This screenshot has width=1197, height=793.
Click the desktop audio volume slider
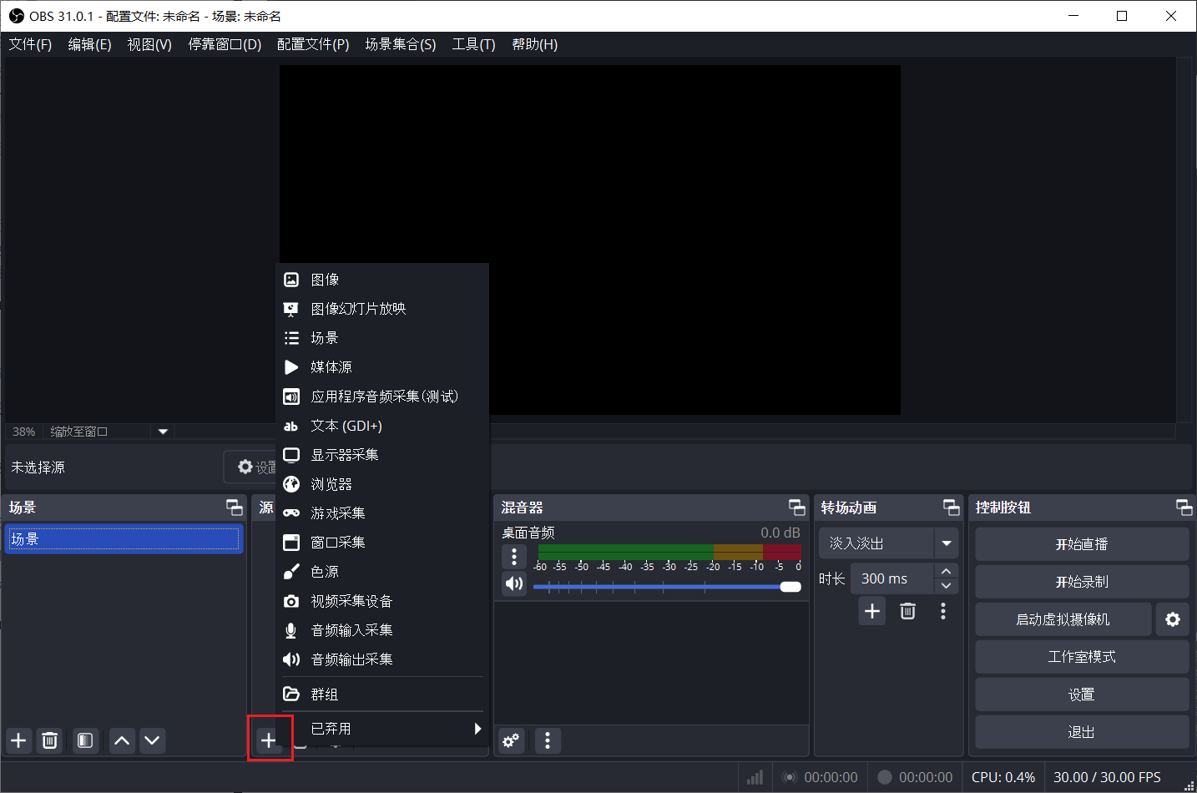pyautogui.click(x=666, y=587)
